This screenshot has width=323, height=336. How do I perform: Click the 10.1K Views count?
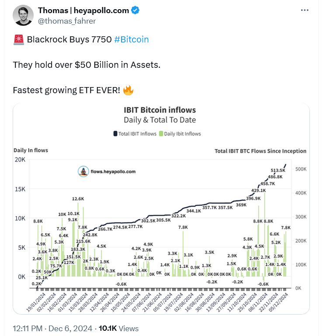119,328
